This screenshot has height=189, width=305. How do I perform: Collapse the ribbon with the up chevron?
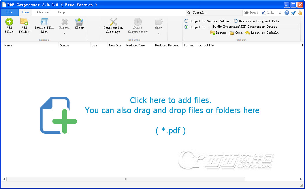[x=280, y=13]
